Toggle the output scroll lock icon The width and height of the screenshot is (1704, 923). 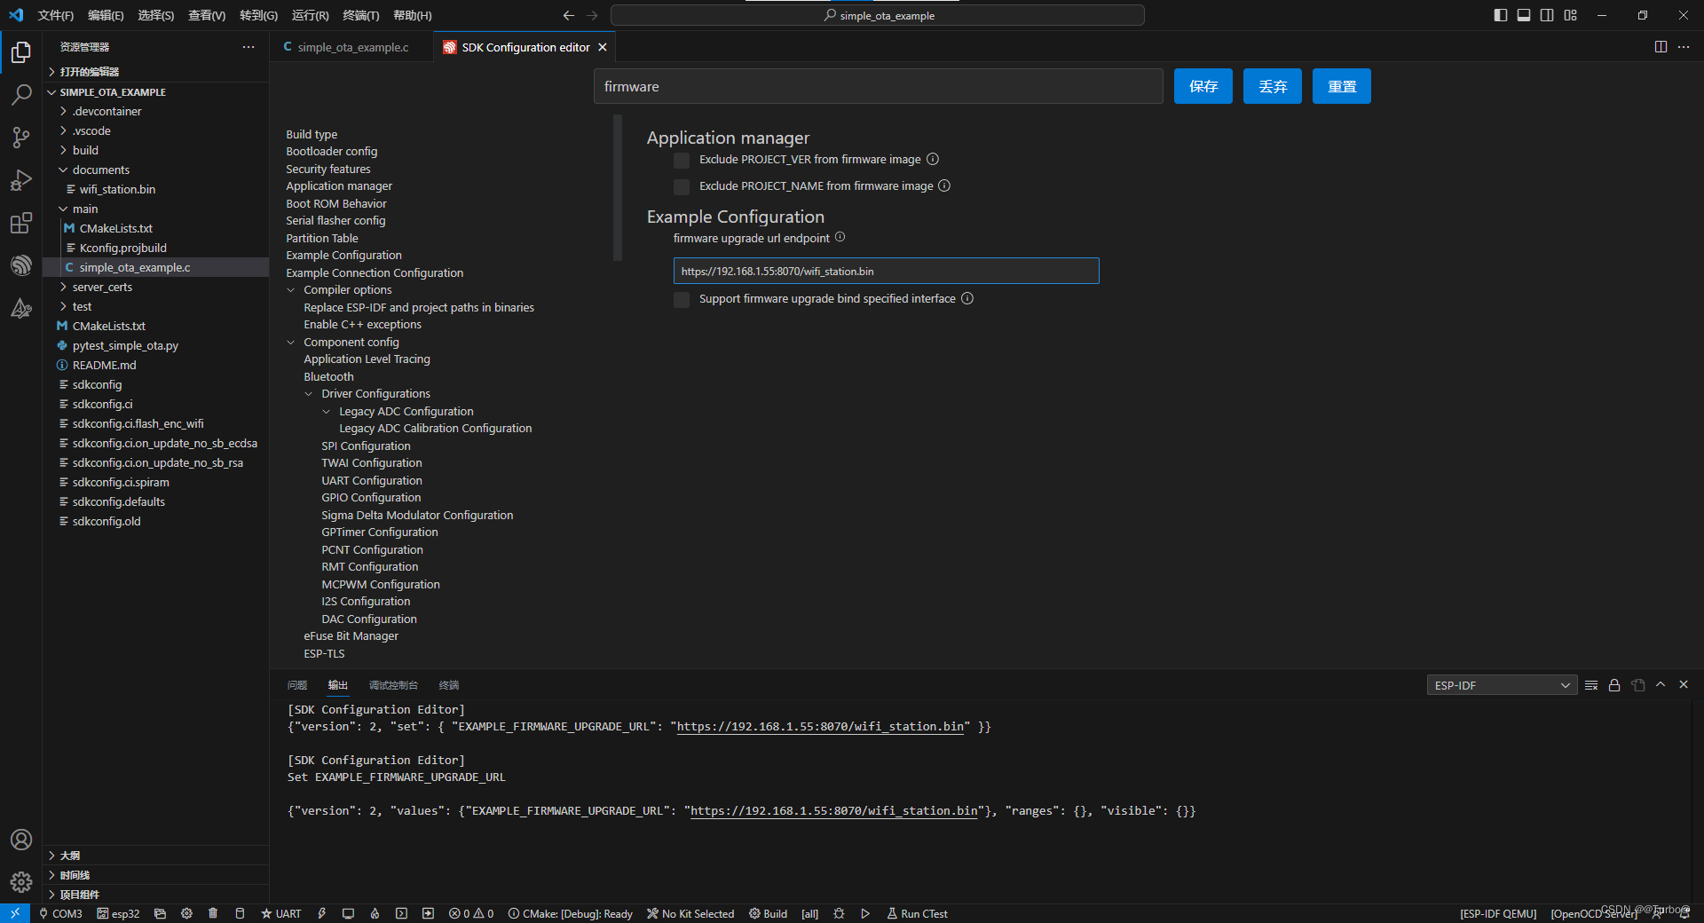click(x=1614, y=685)
